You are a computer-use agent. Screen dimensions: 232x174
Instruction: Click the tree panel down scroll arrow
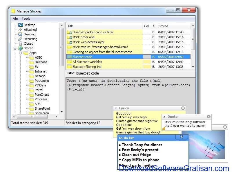61,112
